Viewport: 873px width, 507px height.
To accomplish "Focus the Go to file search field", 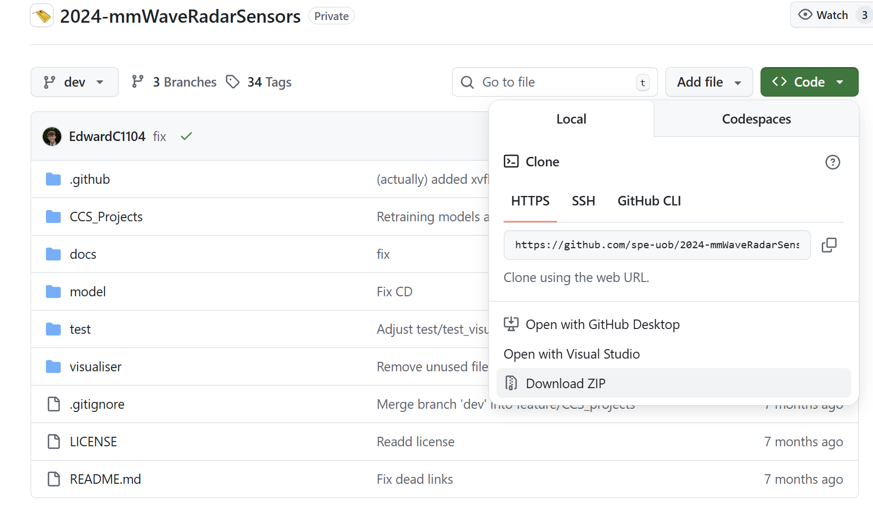I will (x=555, y=82).
